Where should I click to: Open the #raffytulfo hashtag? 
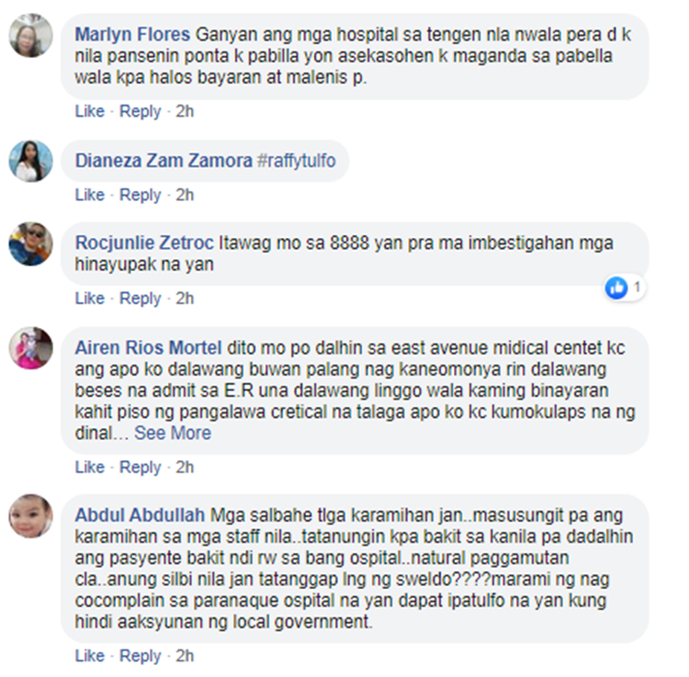[x=296, y=161]
